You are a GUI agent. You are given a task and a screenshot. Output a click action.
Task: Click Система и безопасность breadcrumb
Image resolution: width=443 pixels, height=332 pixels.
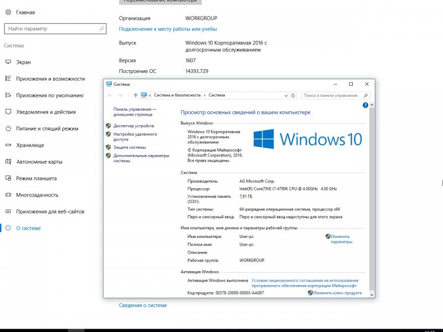pyautogui.click(x=177, y=95)
